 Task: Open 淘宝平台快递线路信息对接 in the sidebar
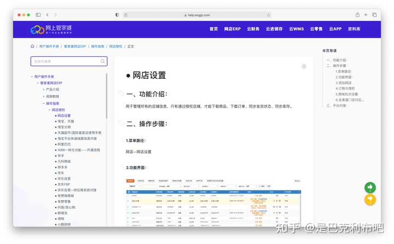pos(77,138)
